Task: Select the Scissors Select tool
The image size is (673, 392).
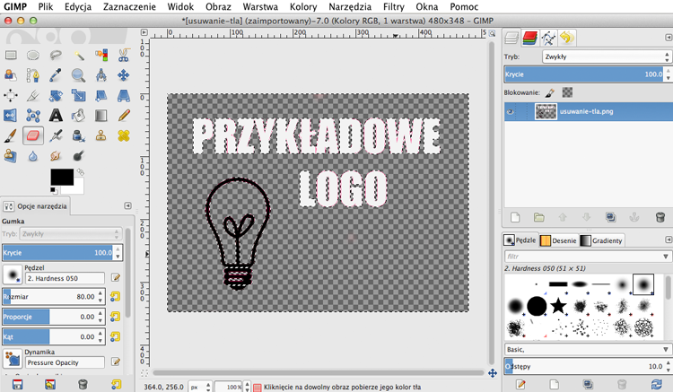Action: point(124,55)
